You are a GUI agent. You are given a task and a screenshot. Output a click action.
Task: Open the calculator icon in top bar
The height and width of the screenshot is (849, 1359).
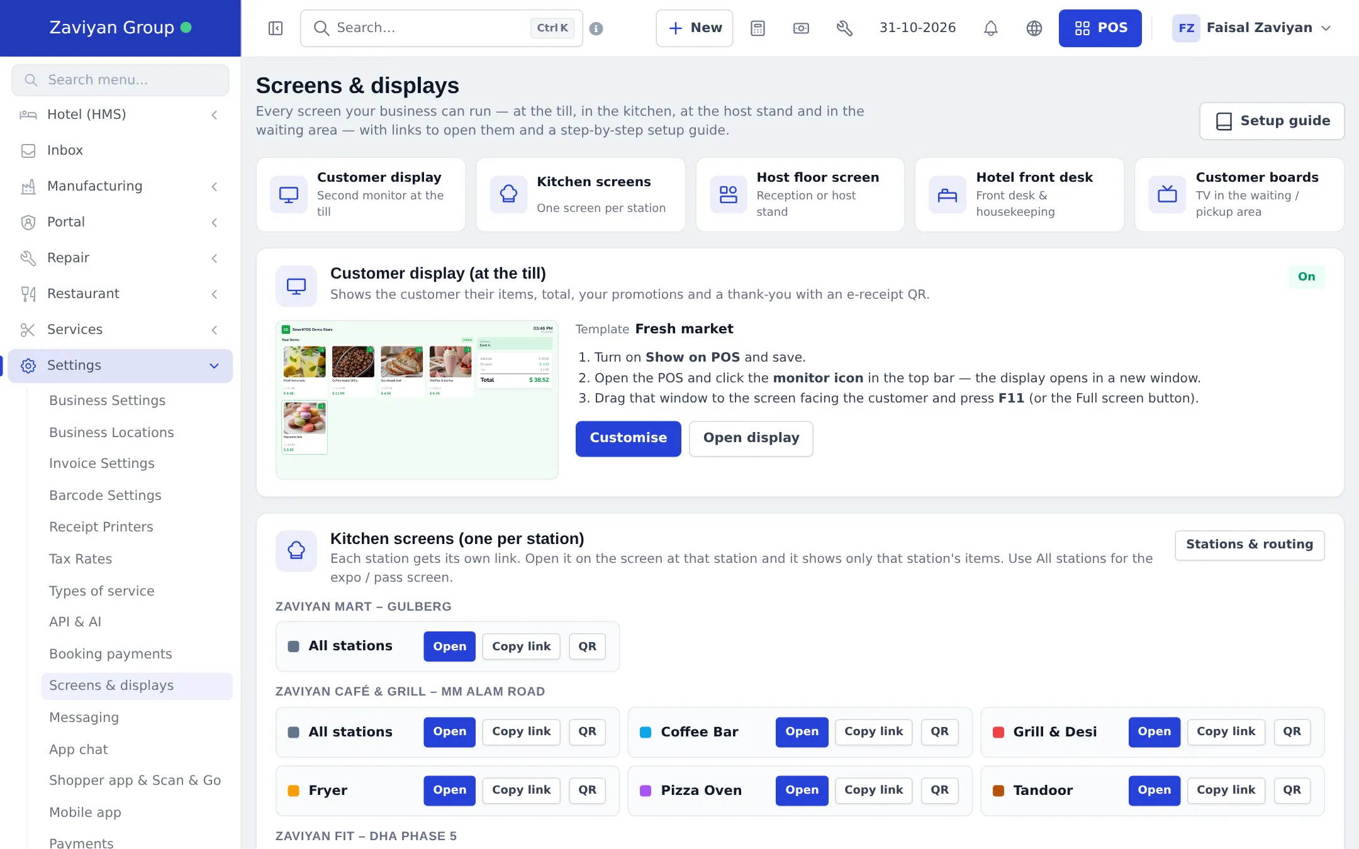coord(758,28)
